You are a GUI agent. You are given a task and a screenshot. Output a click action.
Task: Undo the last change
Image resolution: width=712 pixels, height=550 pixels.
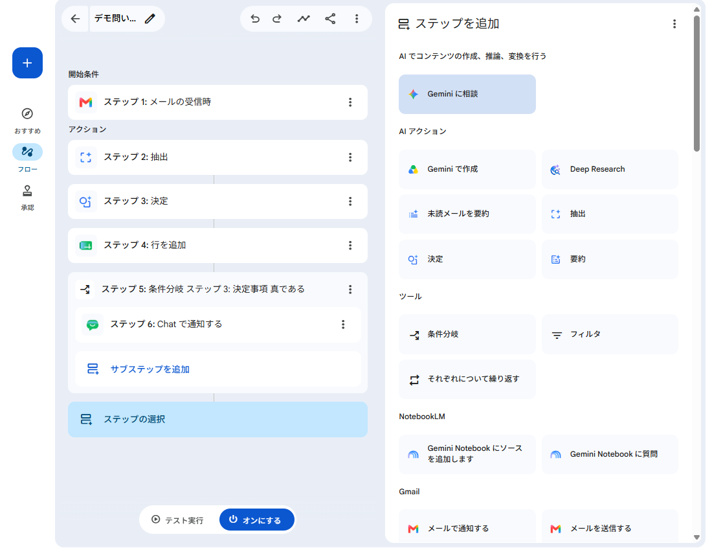255,19
